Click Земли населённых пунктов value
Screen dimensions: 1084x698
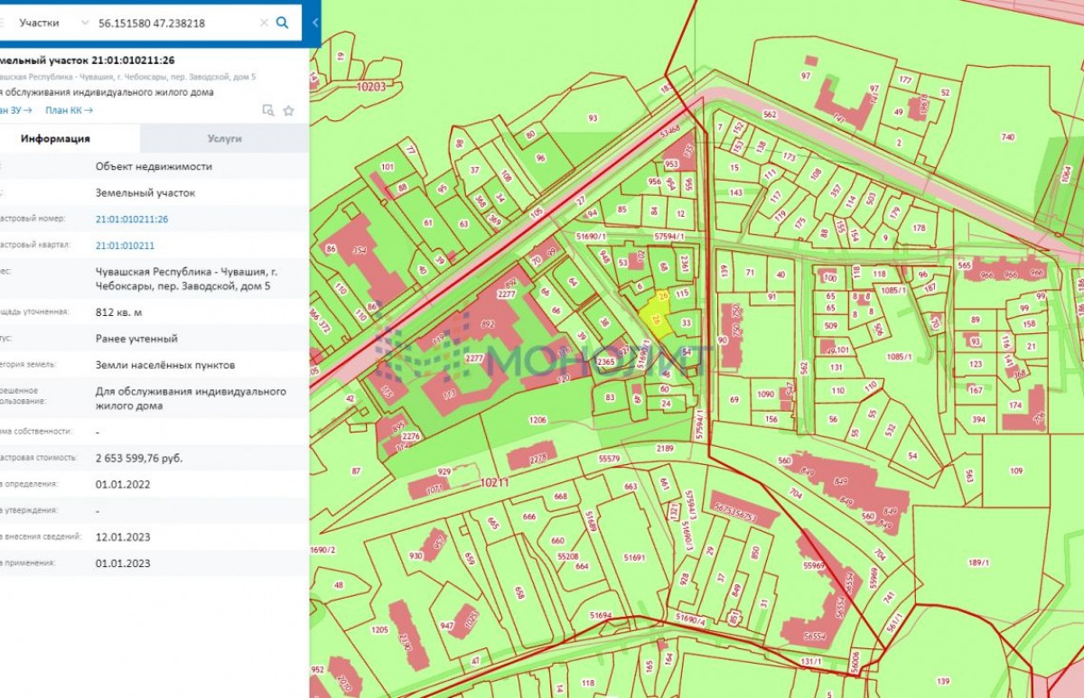click(165, 365)
